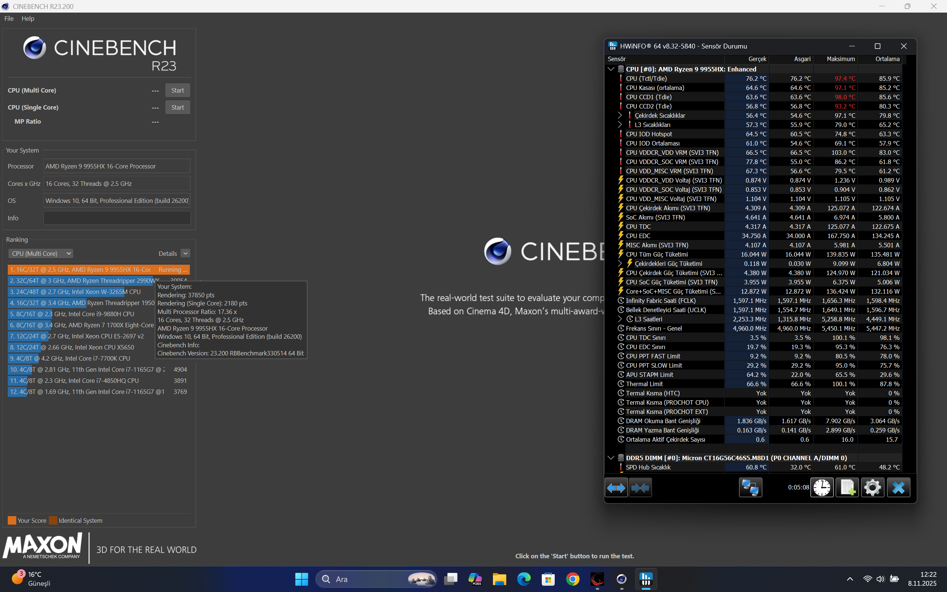Click the Identical System color swatch
This screenshot has width=947, height=592.
point(53,520)
